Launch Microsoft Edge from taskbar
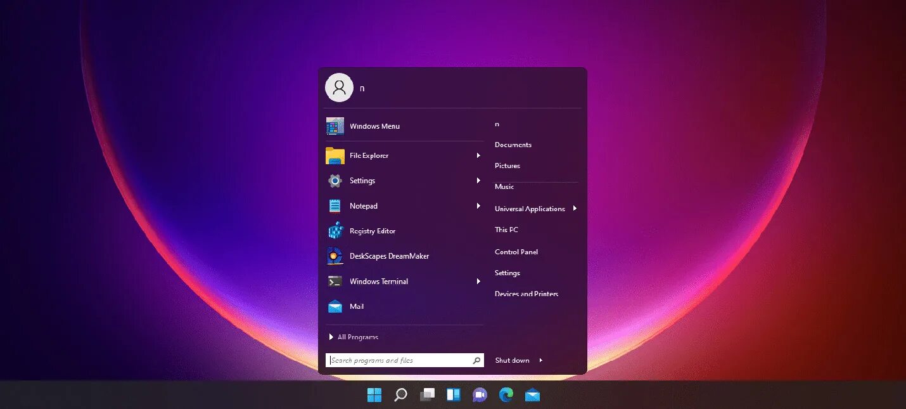The image size is (906, 409). point(506,395)
